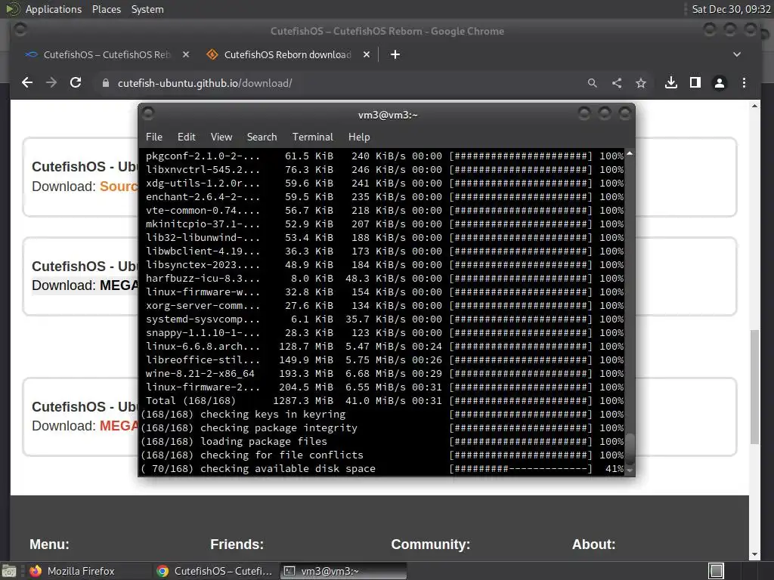The width and height of the screenshot is (774, 580).
Task: Open the Places menu in top panel
Action: click(x=106, y=9)
